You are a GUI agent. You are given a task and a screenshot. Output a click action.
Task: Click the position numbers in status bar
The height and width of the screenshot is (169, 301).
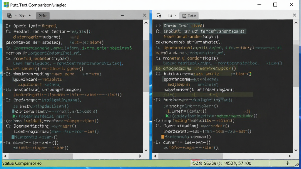tap(221, 163)
